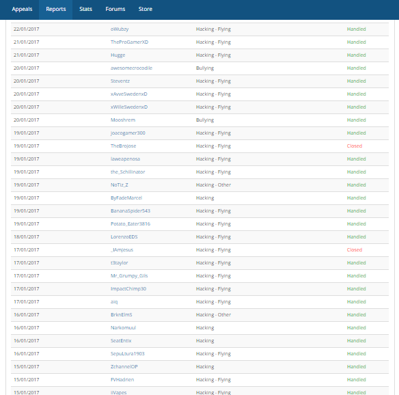Open the Stats page

pos(85,9)
